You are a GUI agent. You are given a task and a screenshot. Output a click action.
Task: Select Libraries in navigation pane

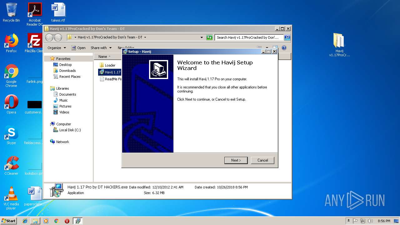[x=62, y=88]
